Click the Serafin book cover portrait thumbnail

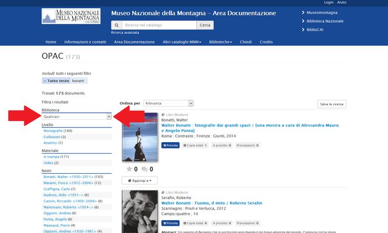click(x=140, y=211)
